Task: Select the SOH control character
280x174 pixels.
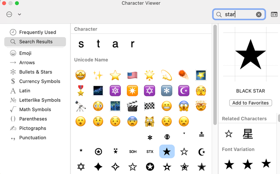Action: 133,152
